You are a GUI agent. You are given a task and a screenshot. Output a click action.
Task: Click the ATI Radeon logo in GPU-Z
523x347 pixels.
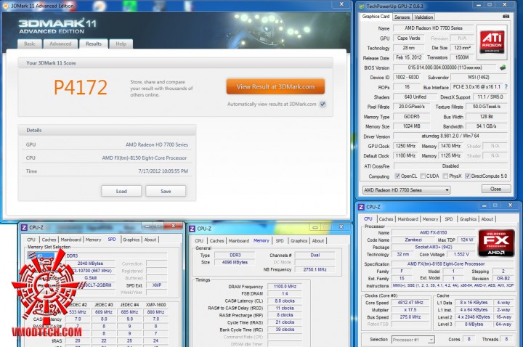[492, 42]
